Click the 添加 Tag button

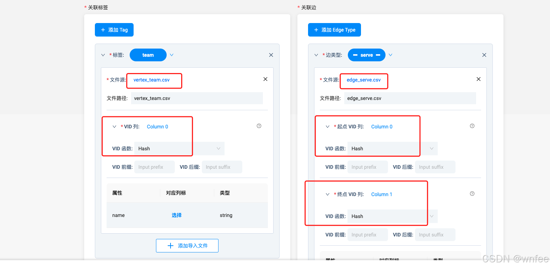coord(114,30)
